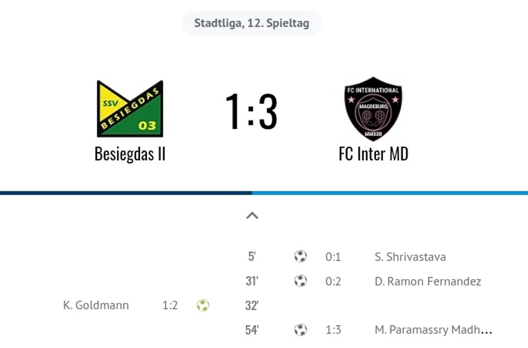The height and width of the screenshot is (348, 528).
Task: Select scorer D. Ramon Fernandez
Action: [x=428, y=281]
